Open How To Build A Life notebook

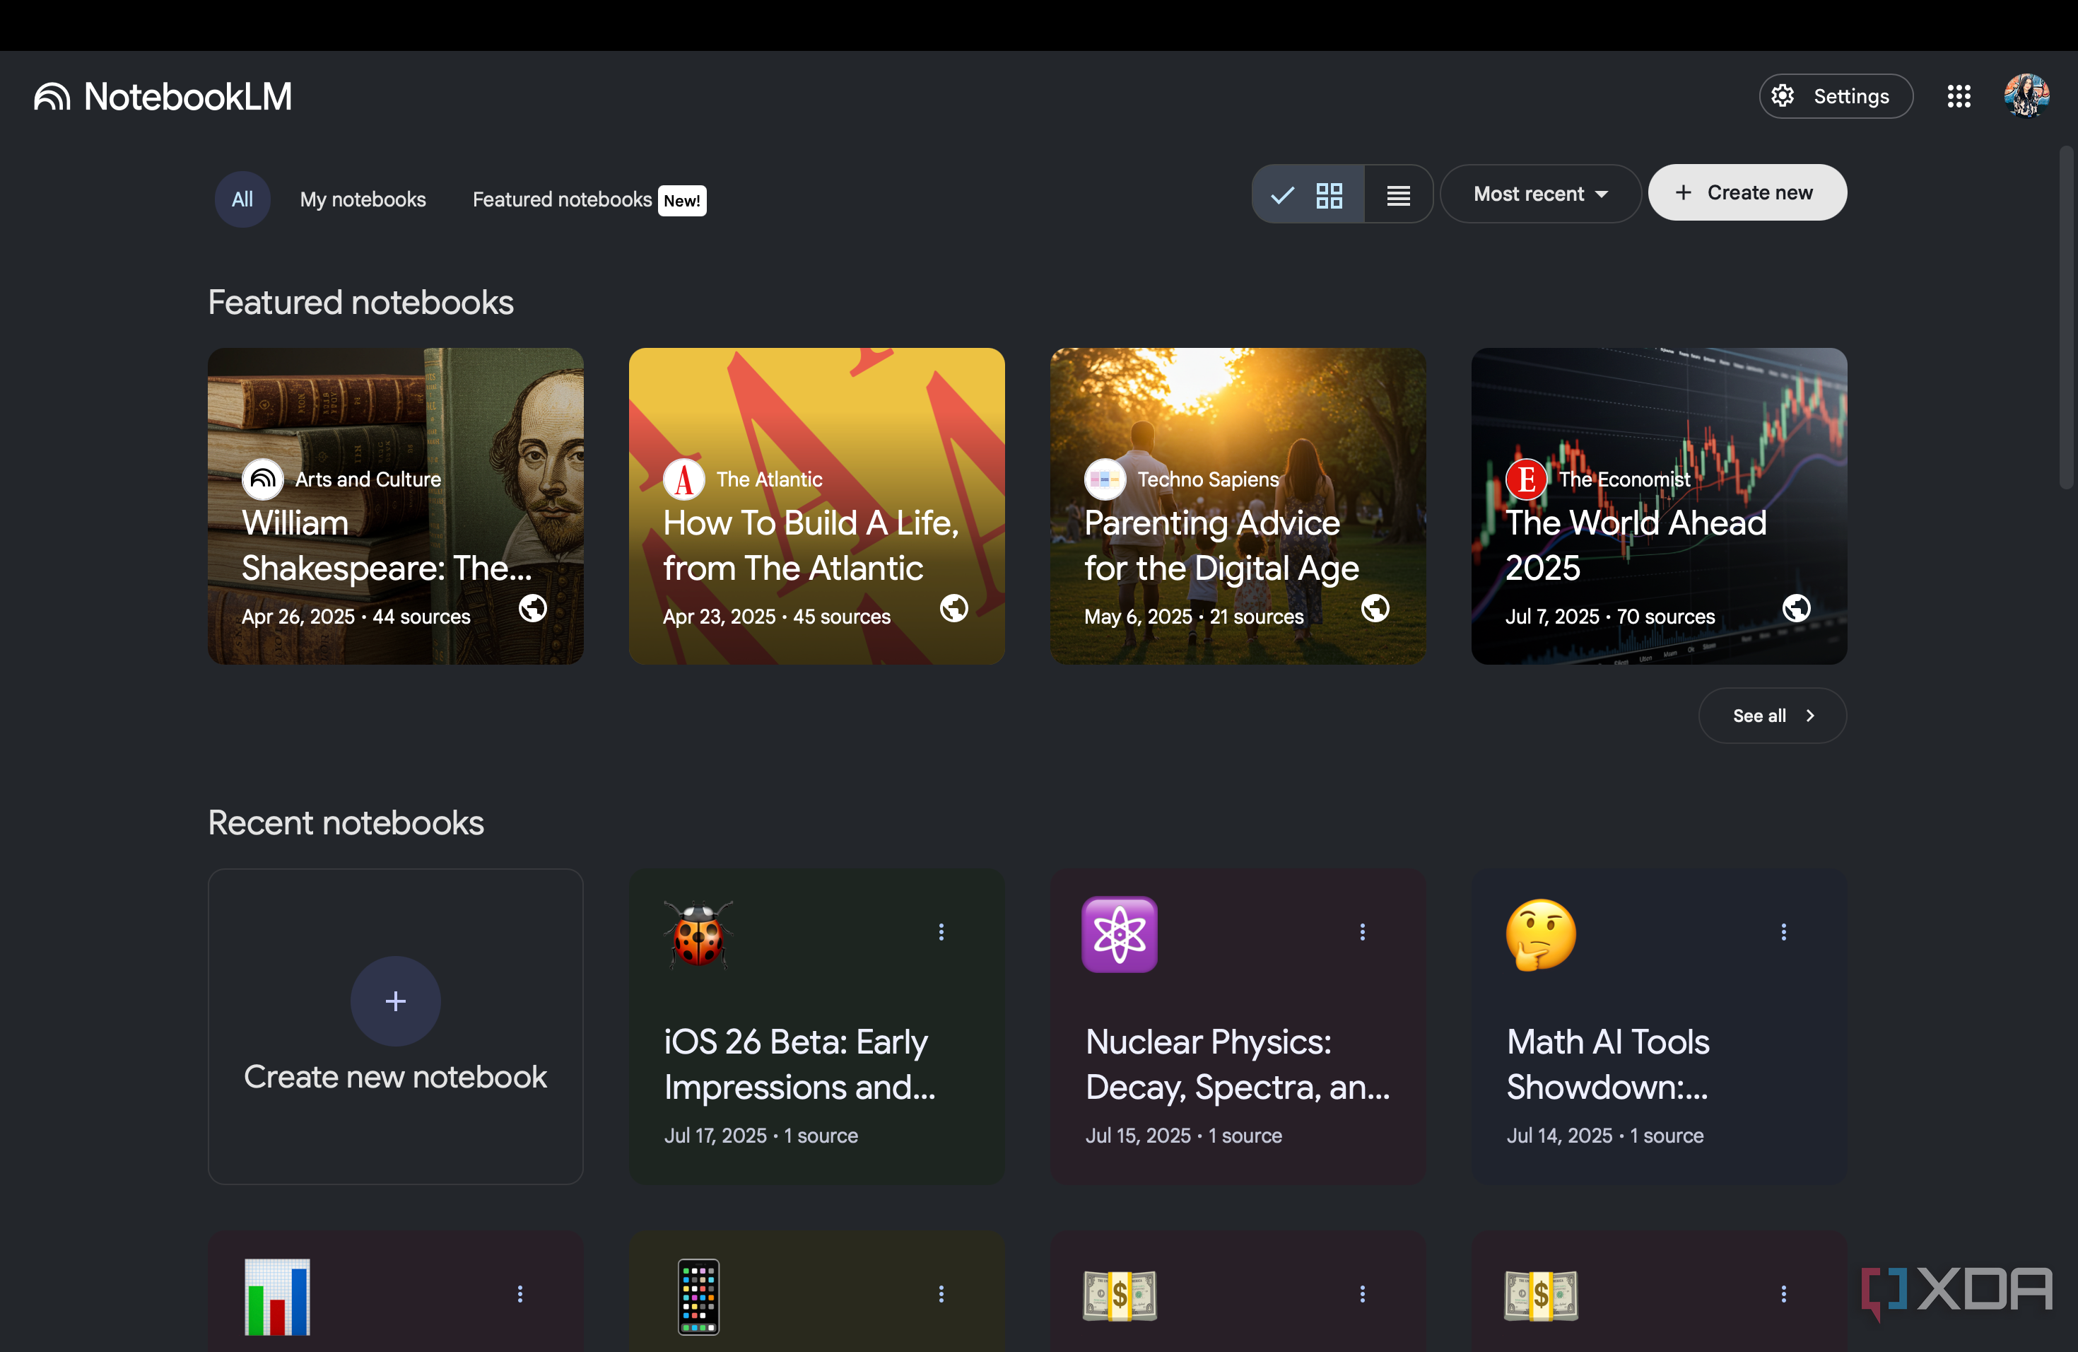[x=816, y=506]
